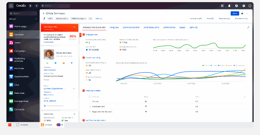Select Contacts section in sidebar
The image size is (260, 135).
[23, 35]
